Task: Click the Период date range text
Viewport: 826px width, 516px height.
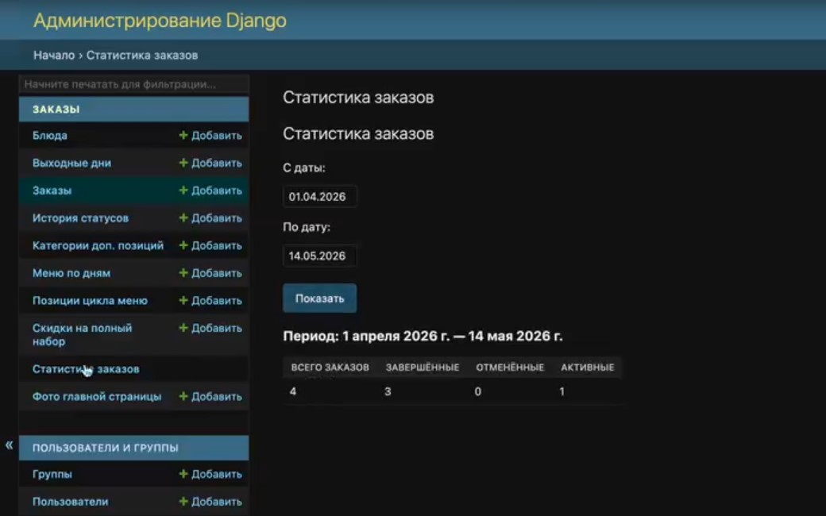Action: point(423,336)
